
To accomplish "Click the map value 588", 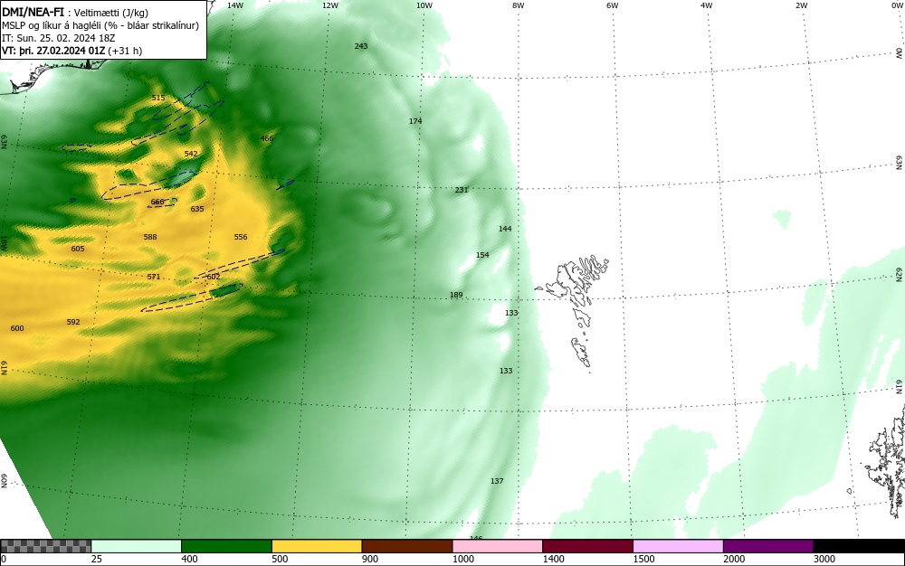I will (150, 237).
